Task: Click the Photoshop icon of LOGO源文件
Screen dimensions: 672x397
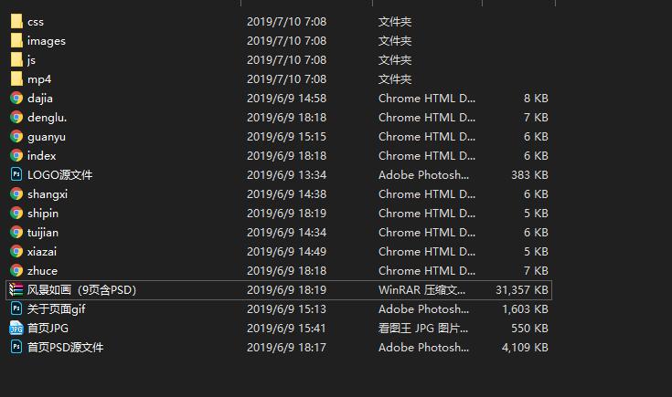Action: coord(16,174)
